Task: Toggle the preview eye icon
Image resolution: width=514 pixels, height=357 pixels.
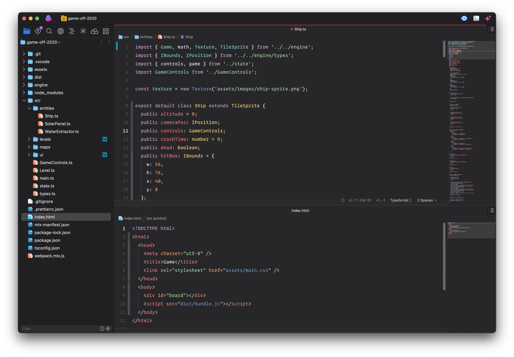Action: click(464, 18)
